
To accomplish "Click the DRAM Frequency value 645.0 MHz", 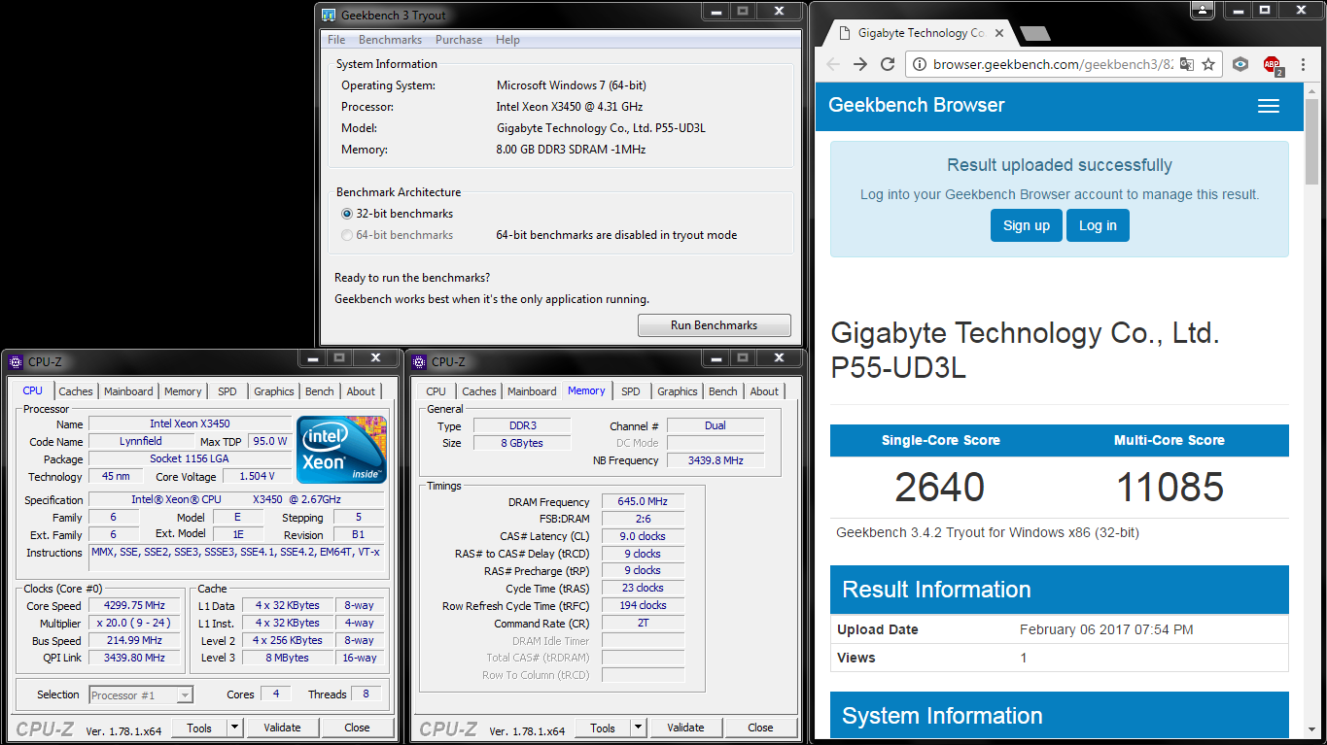I will pos(643,501).
